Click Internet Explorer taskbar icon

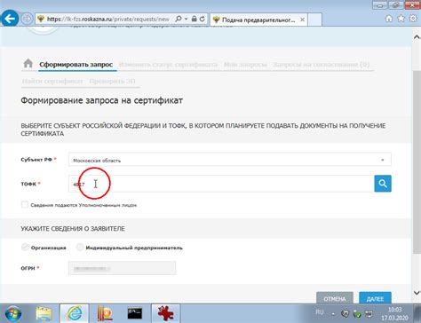(x=75, y=313)
